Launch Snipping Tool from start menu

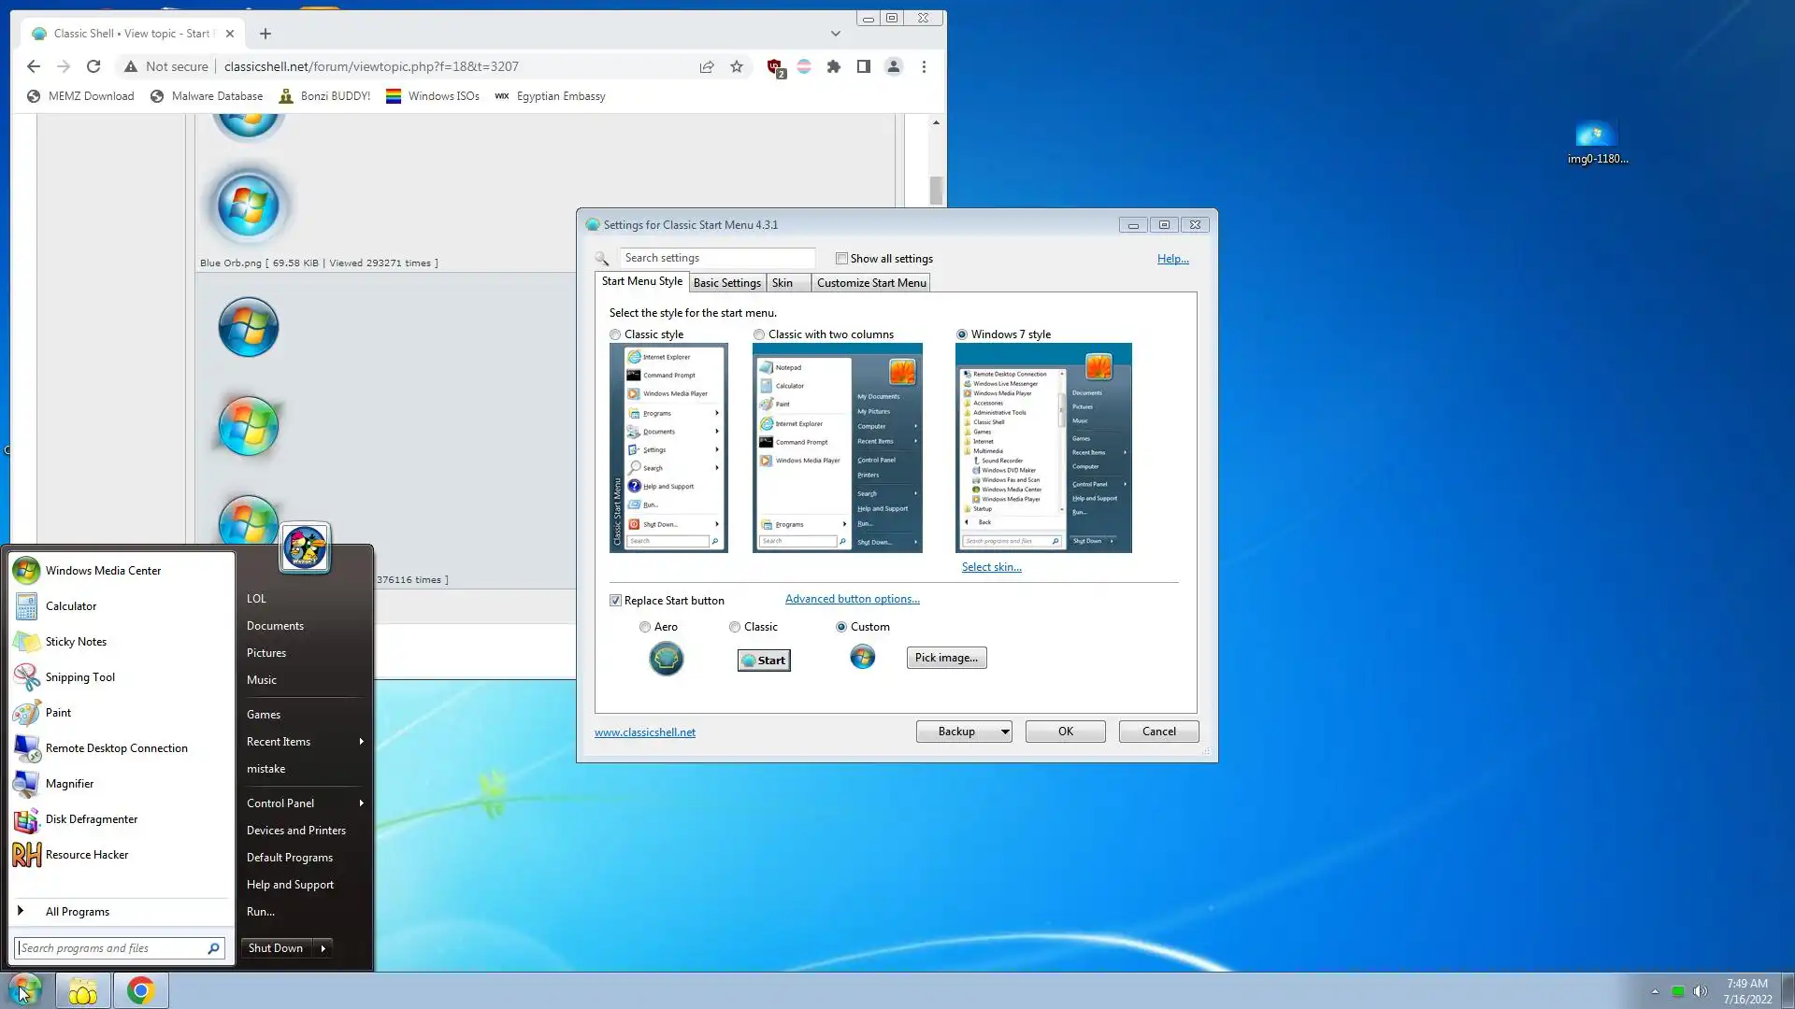pos(79,677)
